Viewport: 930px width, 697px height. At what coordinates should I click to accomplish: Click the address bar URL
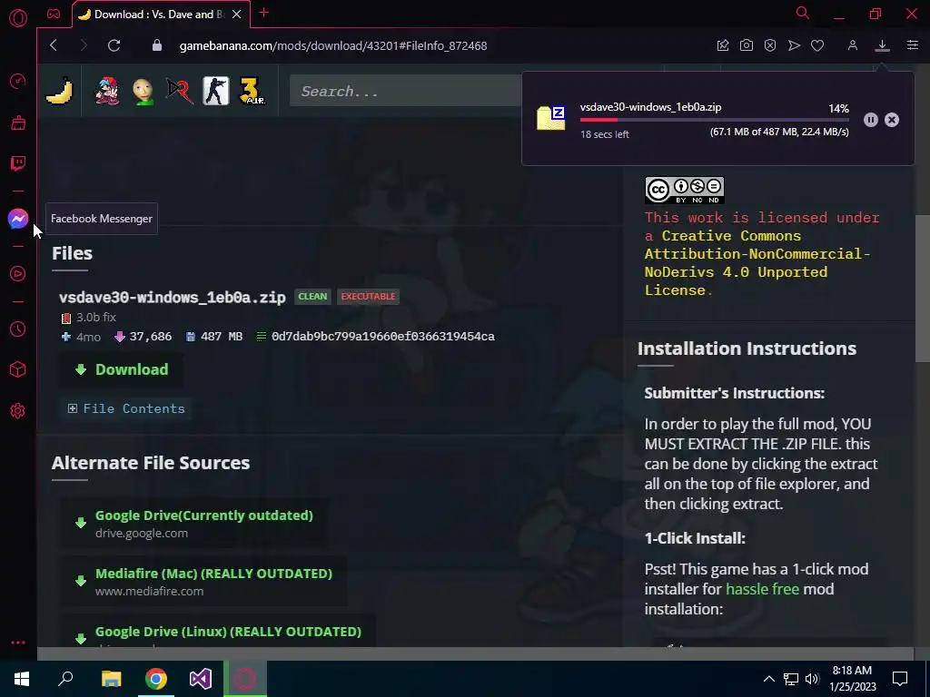point(332,45)
